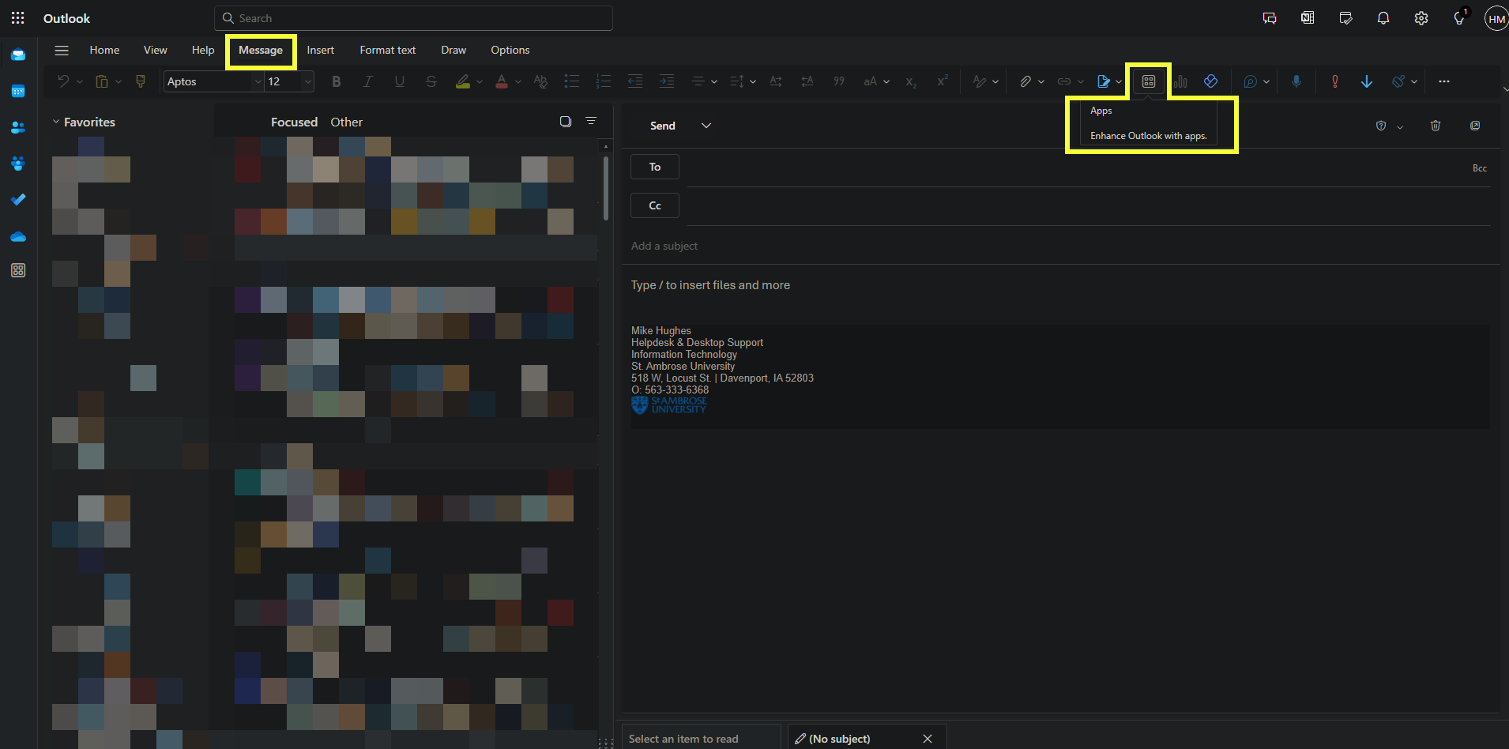
Task: Switch to the Home tab
Action: pos(104,50)
